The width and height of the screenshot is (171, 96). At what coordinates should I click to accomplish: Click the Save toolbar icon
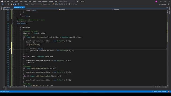click(x=14, y=4)
